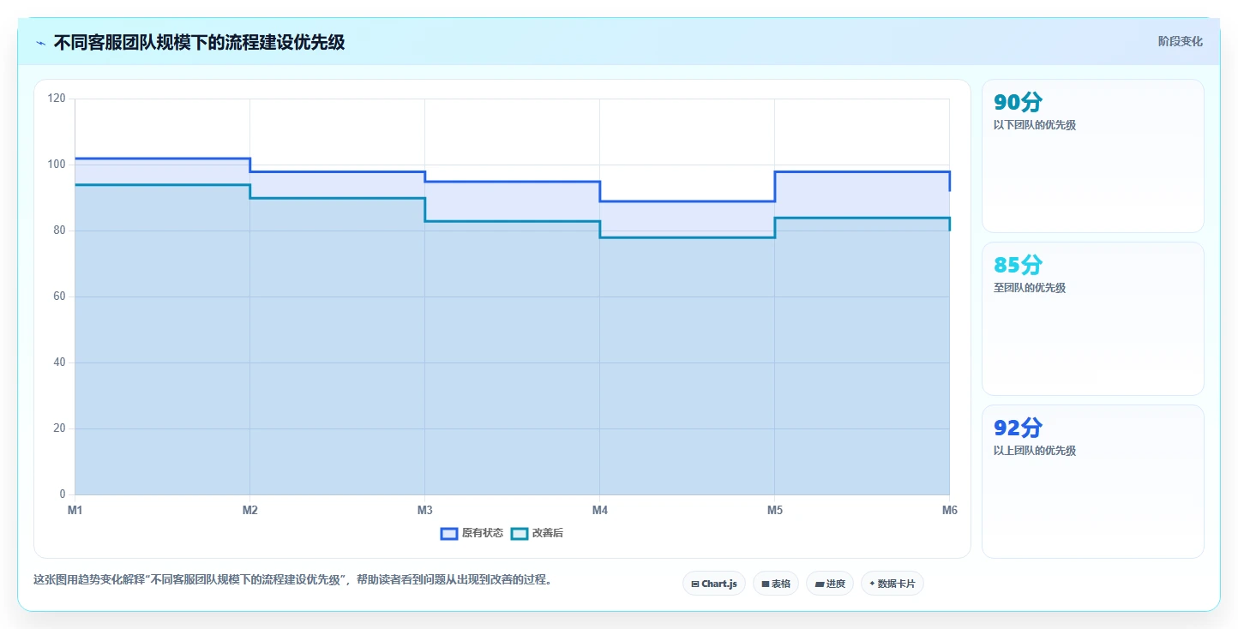
Task: Click the lightning icon beside the chart title
Action: click(41, 42)
